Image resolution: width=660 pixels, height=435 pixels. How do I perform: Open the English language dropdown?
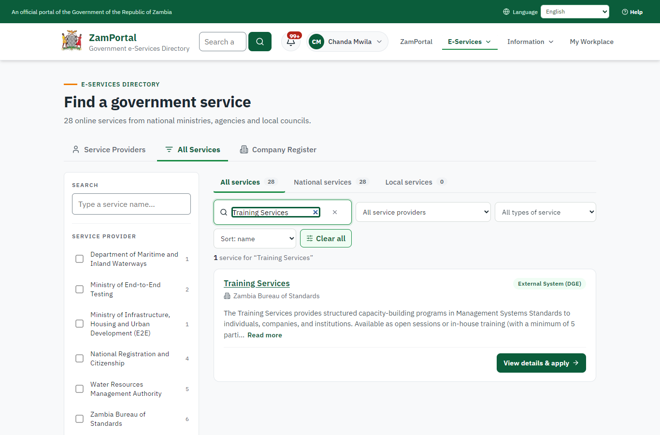tap(575, 12)
